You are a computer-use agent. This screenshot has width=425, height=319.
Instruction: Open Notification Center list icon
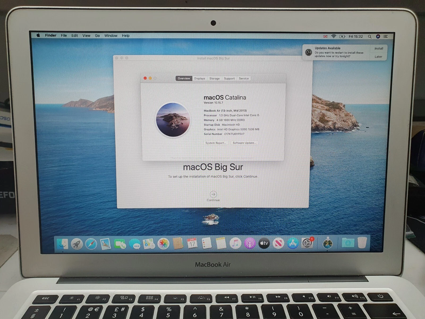point(385,36)
